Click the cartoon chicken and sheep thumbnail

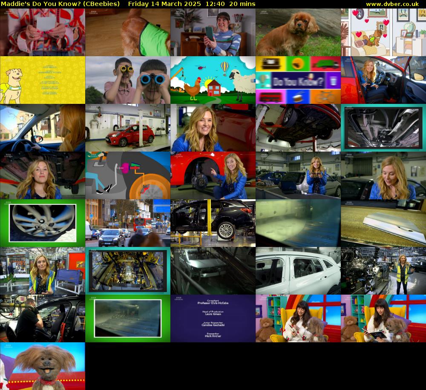(x=213, y=80)
